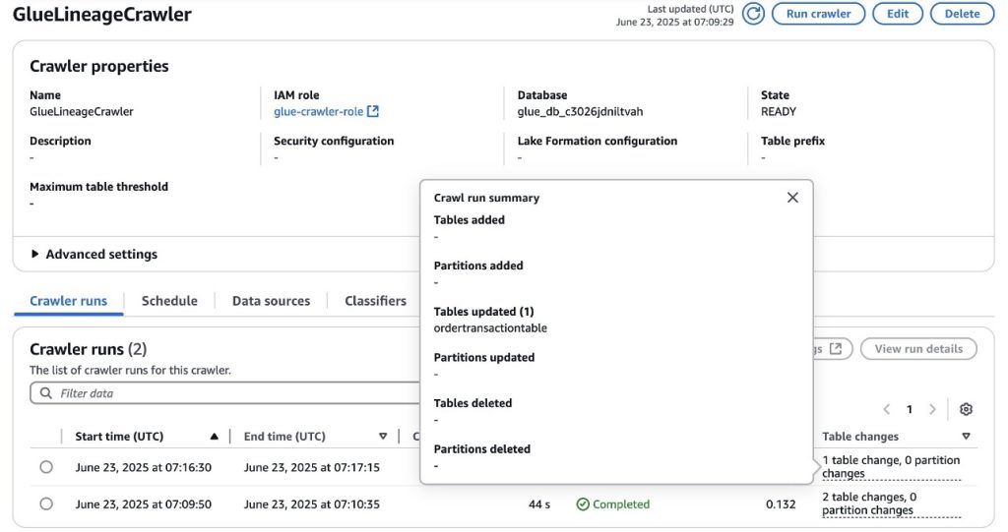Image resolution: width=1008 pixels, height=532 pixels.
Task: Click page number 1 in pagination
Action: point(909,409)
